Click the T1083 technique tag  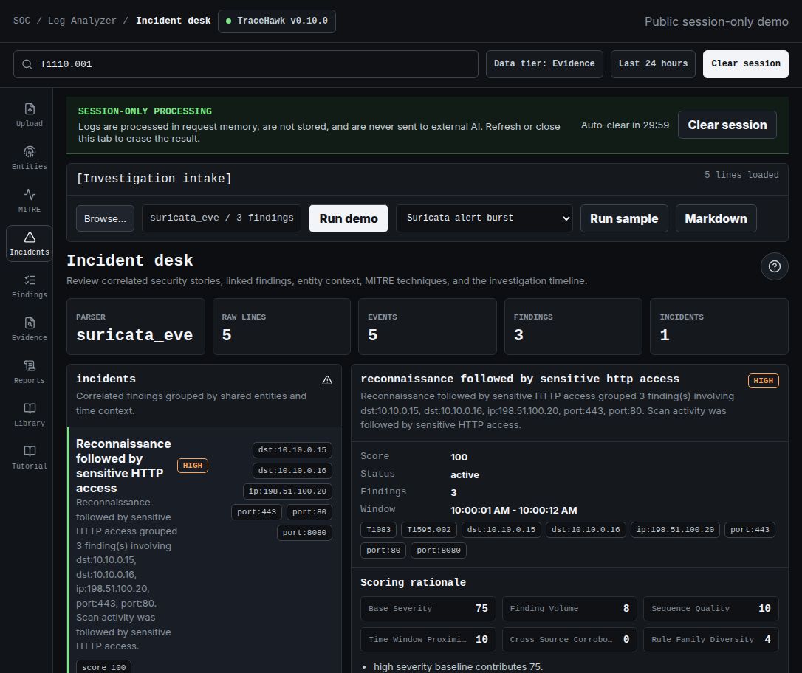[x=379, y=529]
